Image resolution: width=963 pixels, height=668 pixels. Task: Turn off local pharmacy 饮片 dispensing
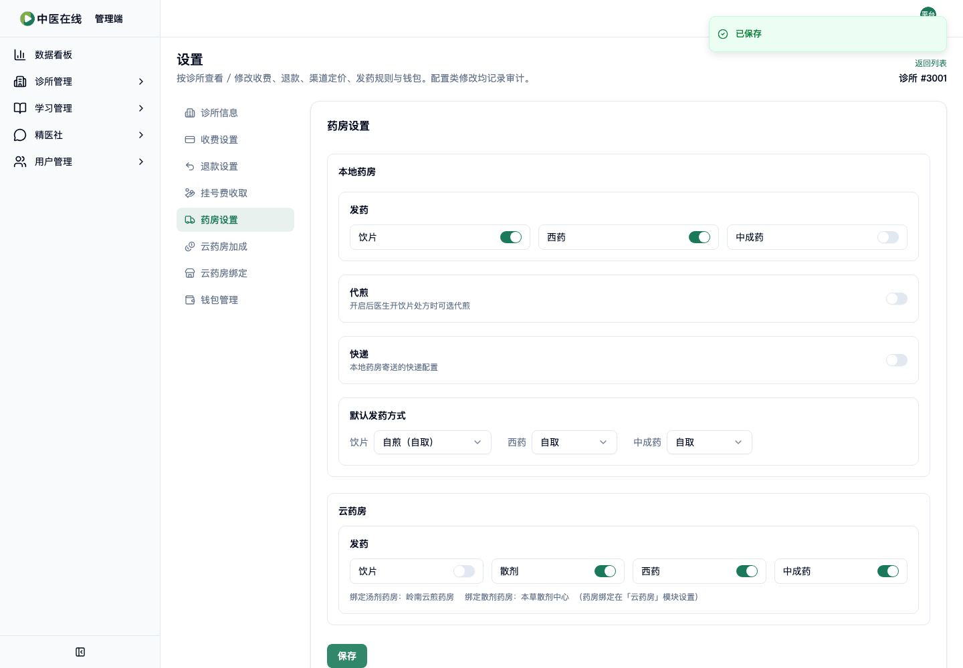click(511, 237)
